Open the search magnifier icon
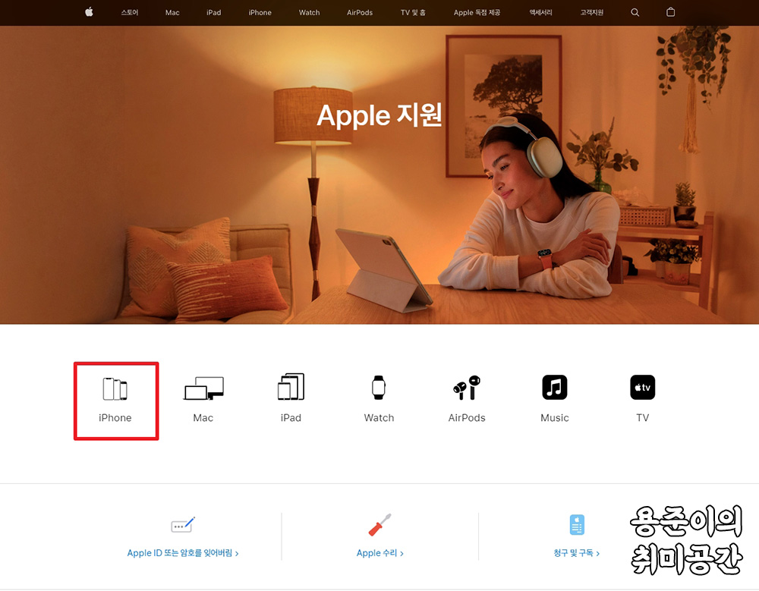The image size is (759, 591). [x=635, y=13]
